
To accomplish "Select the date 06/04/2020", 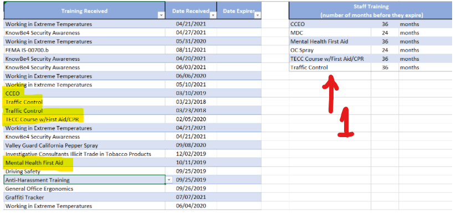I will [191, 206].
